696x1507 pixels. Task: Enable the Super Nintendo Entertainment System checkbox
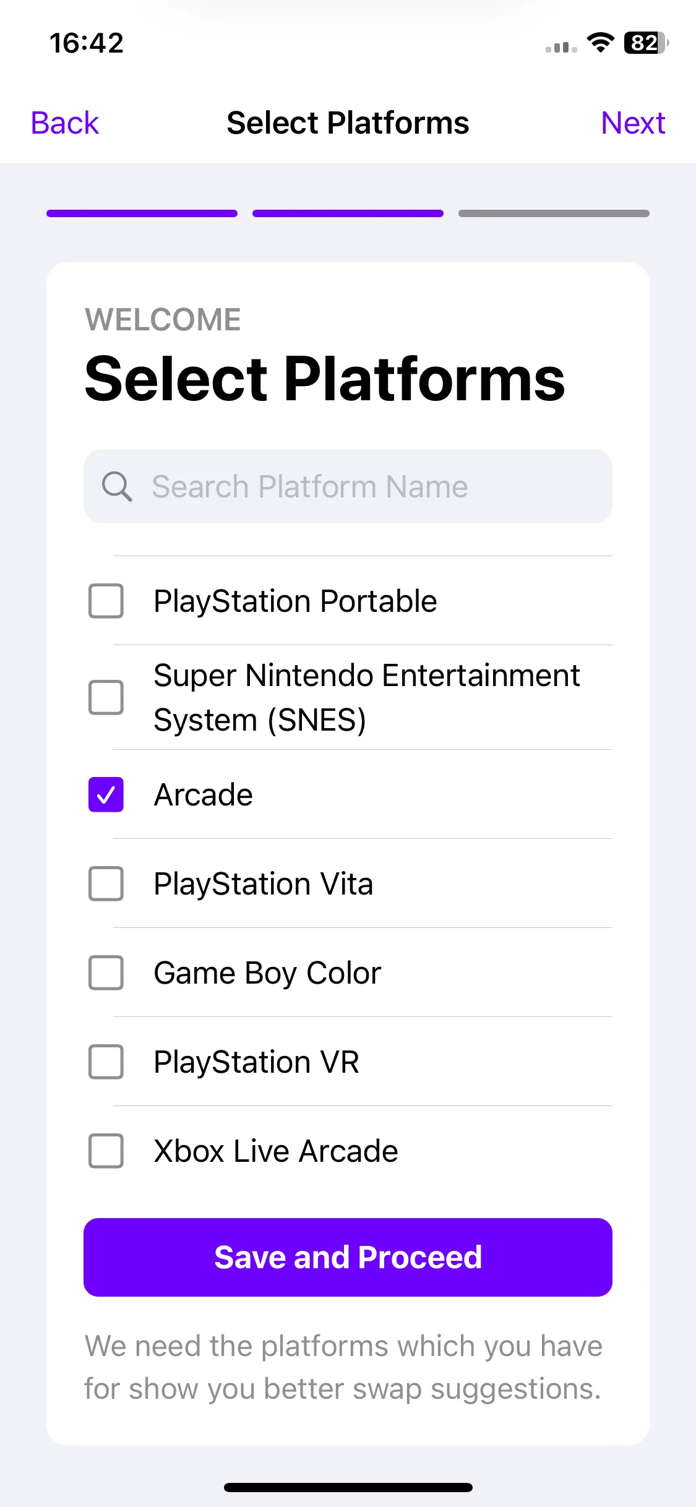[x=106, y=697]
